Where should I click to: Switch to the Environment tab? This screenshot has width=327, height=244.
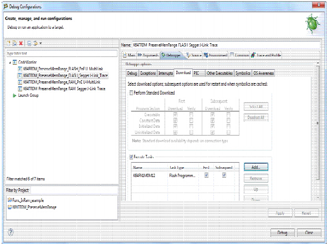pyautogui.click(x=216, y=55)
